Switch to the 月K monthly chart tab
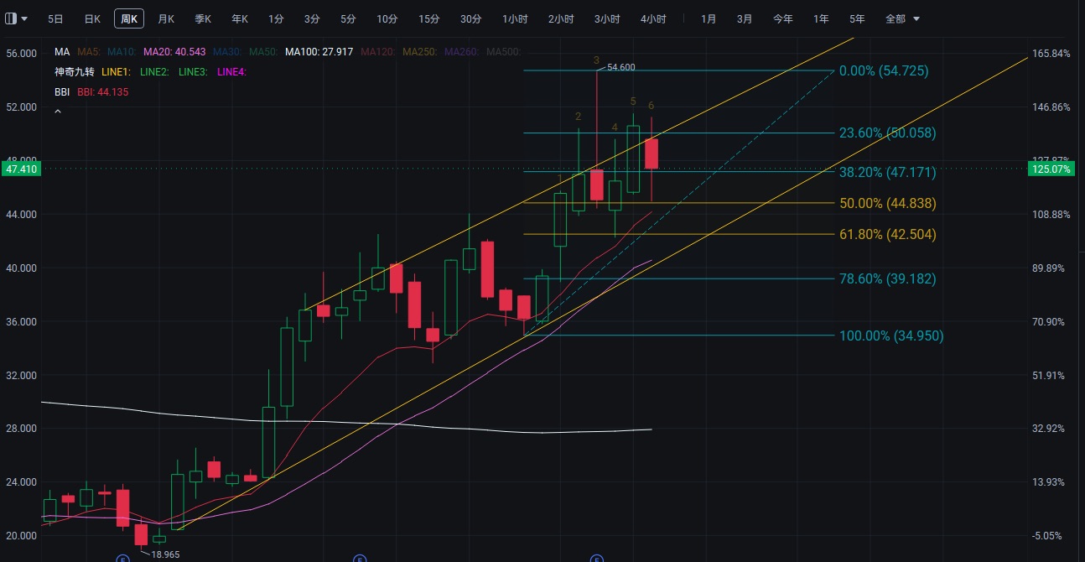Image resolution: width=1085 pixels, height=562 pixels. point(166,18)
